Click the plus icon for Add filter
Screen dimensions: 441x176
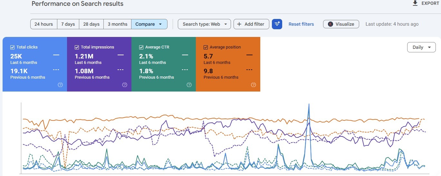click(x=239, y=24)
